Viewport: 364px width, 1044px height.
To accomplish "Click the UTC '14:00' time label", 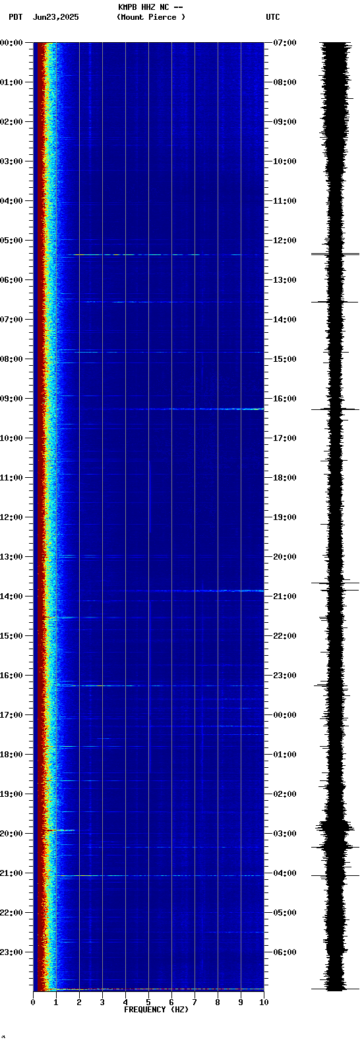I will pyautogui.click(x=285, y=320).
